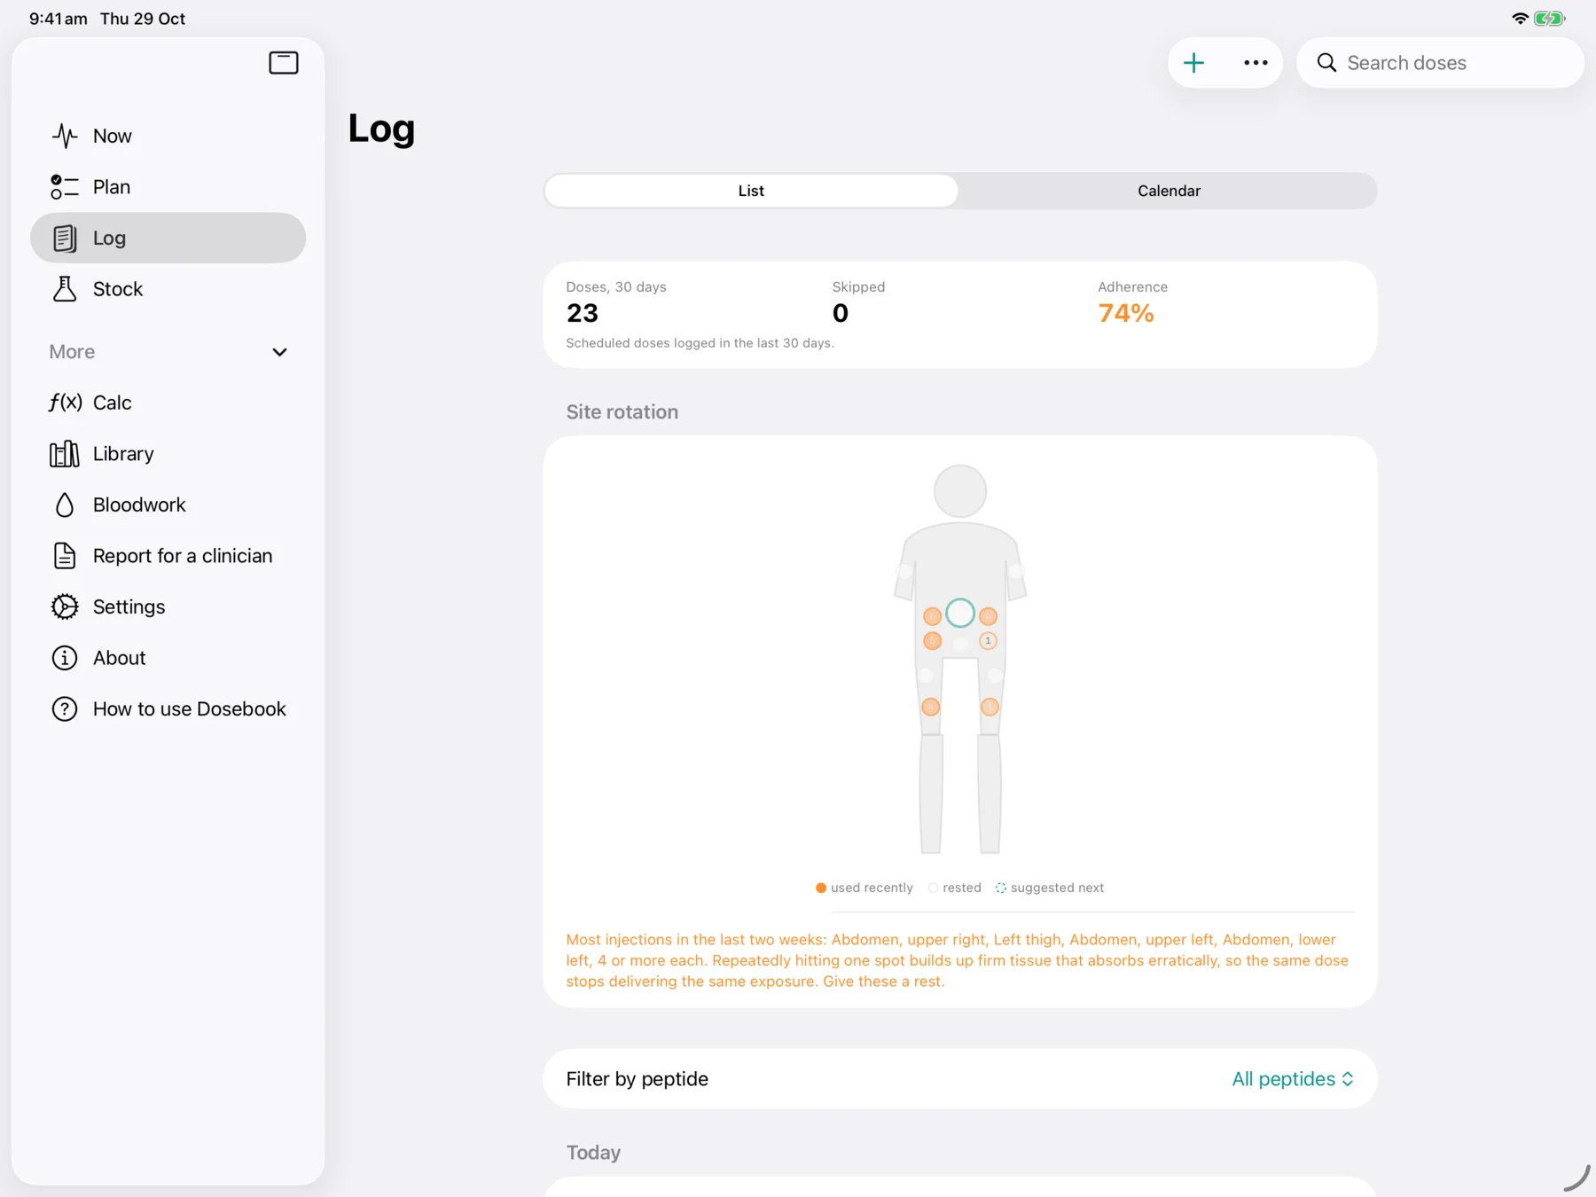Image resolution: width=1596 pixels, height=1197 pixels.
Task: Click the Log page title
Action: tap(381, 129)
